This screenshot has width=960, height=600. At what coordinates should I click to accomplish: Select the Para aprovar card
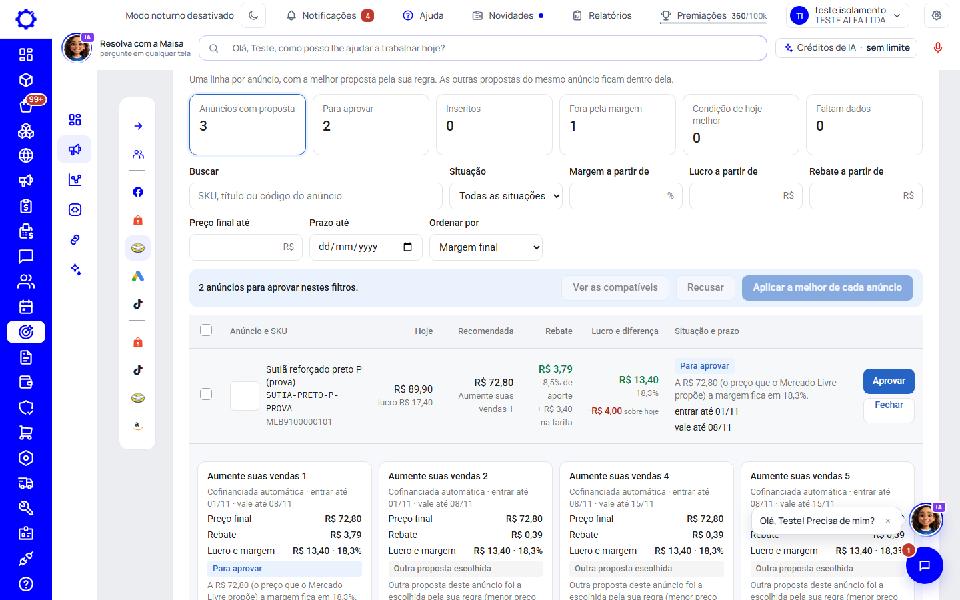[371, 125]
